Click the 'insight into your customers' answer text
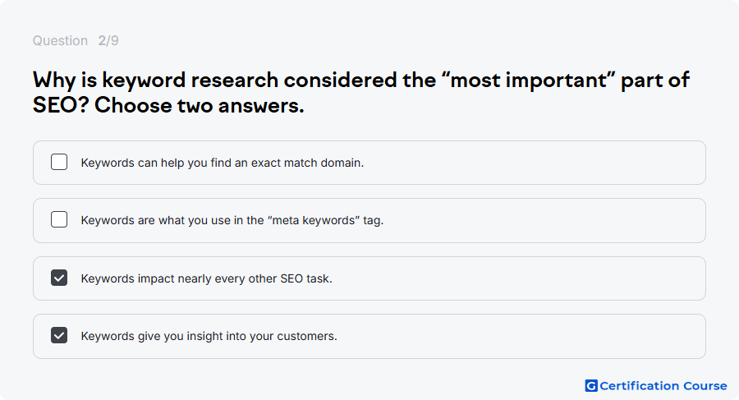The height and width of the screenshot is (400, 739). click(209, 336)
